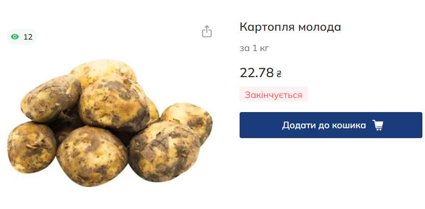Screen dimensions: 425x209
Task: Open the potato product photo
Action: pyautogui.click(x=110, y=123)
